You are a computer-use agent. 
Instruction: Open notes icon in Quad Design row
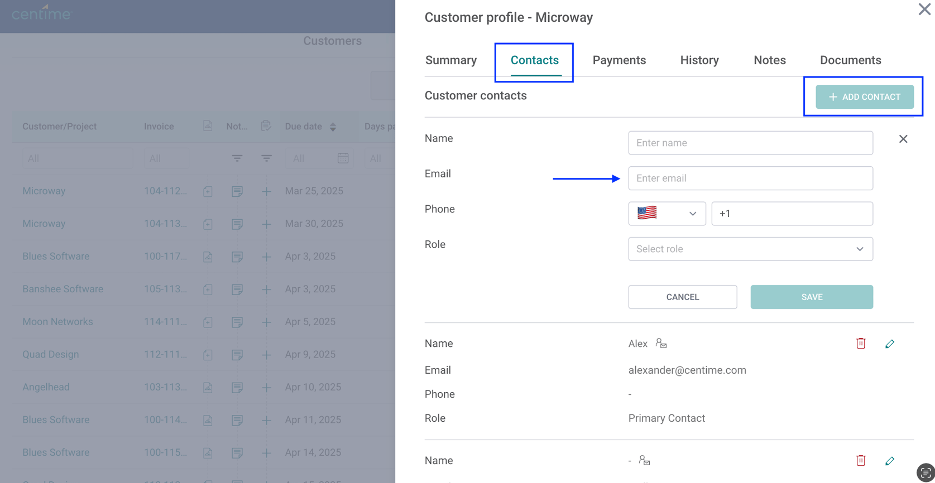pyautogui.click(x=237, y=355)
